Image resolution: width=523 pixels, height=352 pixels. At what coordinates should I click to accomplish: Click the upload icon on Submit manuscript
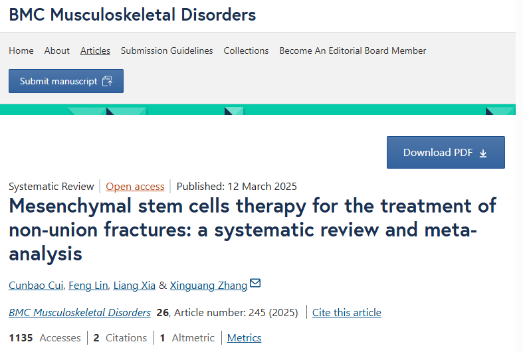(x=108, y=81)
